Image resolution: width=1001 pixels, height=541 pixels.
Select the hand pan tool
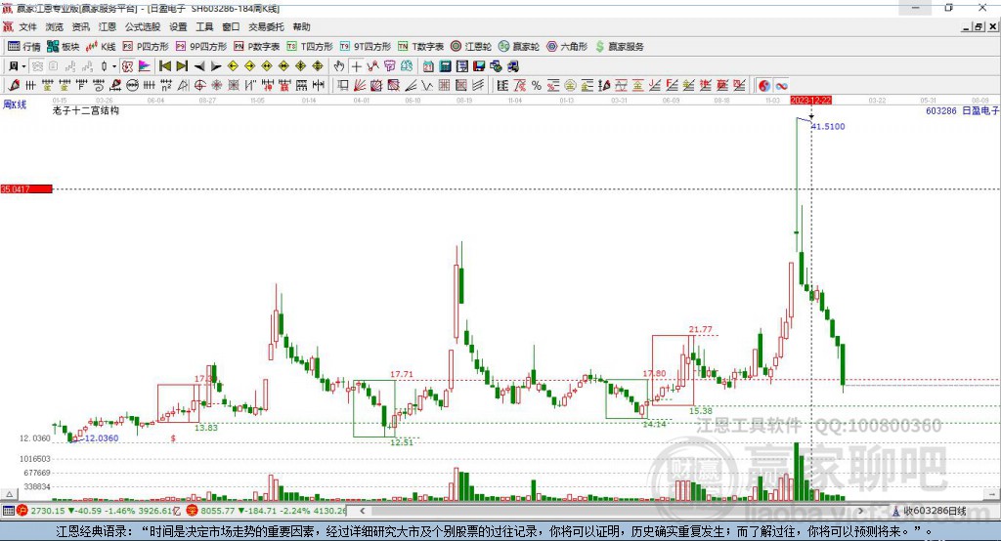click(338, 66)
